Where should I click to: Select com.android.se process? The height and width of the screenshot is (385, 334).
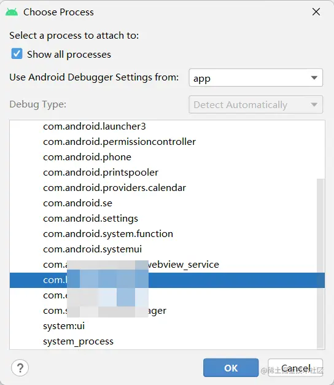167,203
